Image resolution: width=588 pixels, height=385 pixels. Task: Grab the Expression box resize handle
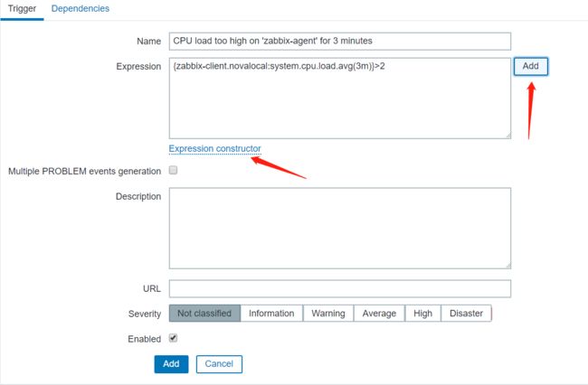point(507,136)
